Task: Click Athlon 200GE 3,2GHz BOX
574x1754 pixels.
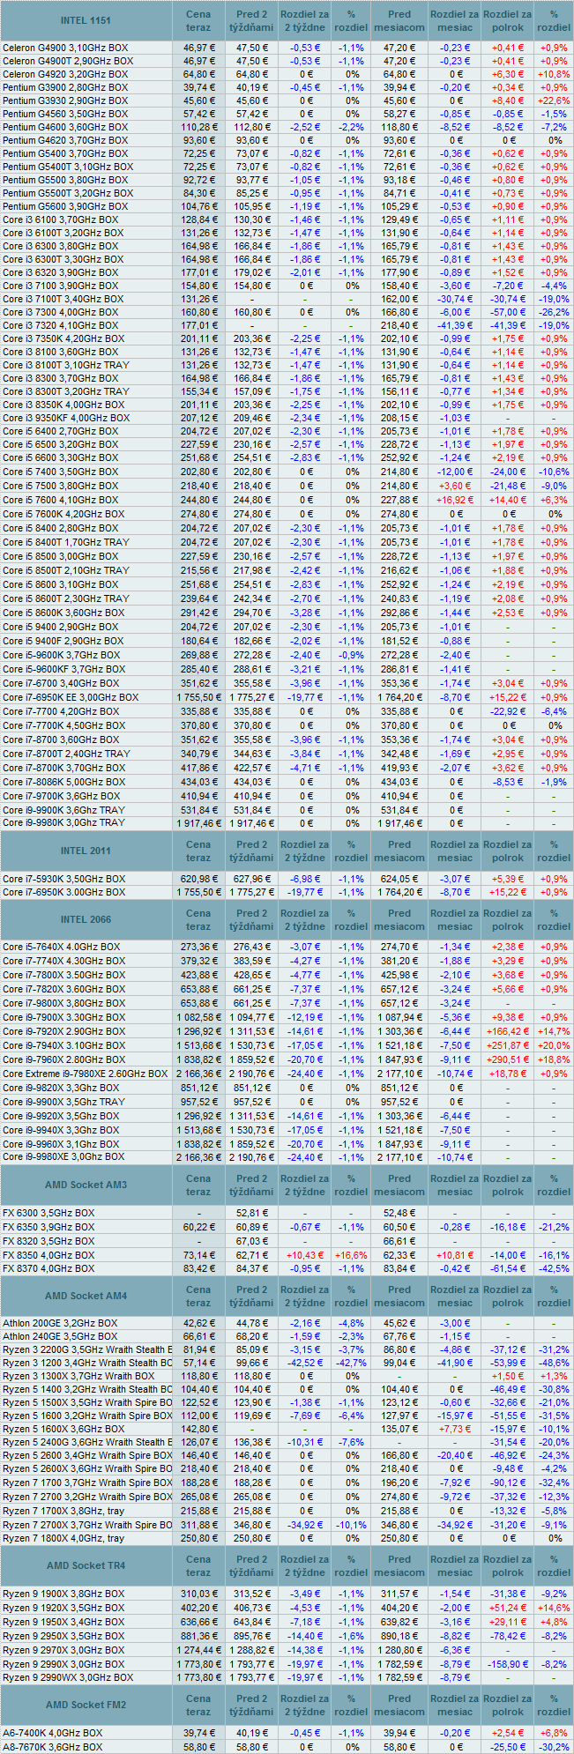Action: [60, 1323]
